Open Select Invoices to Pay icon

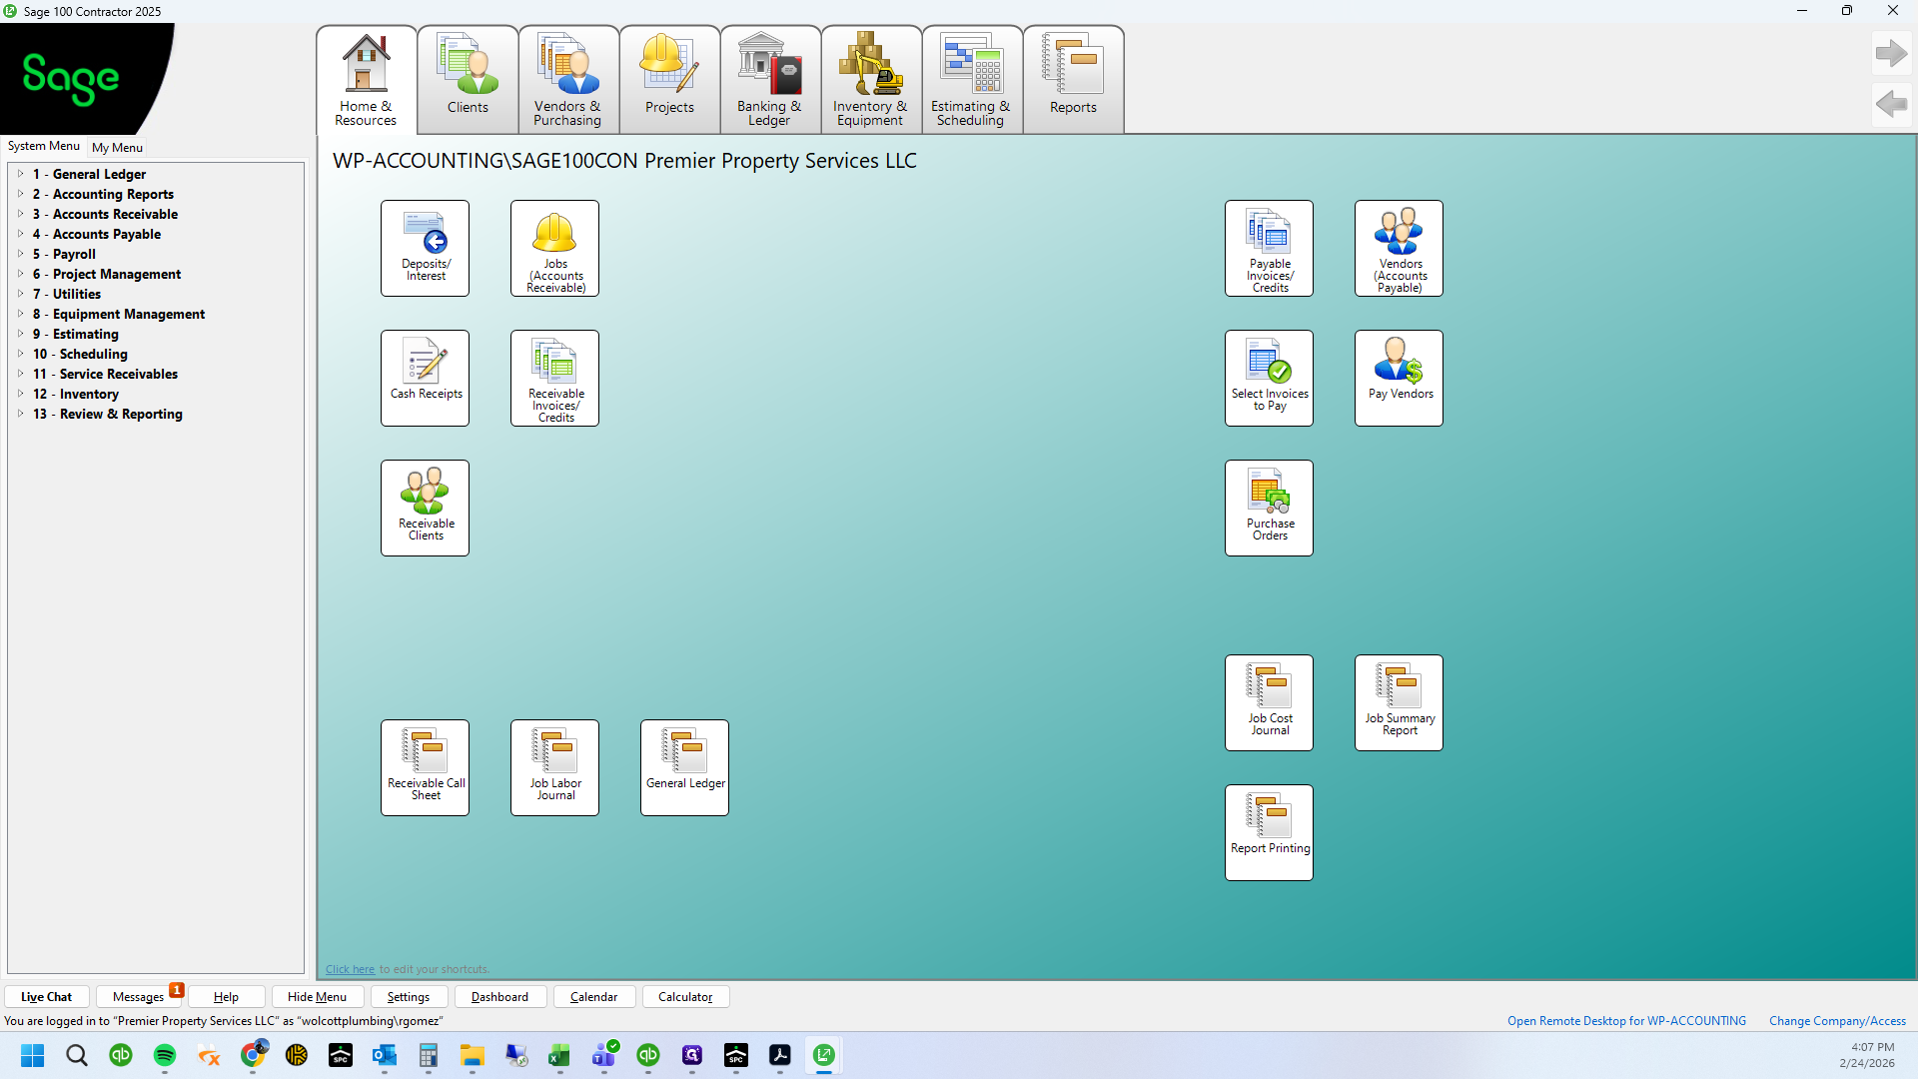click(x=1269, y=378)
